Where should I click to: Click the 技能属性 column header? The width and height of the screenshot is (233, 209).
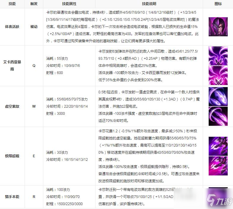69,4
